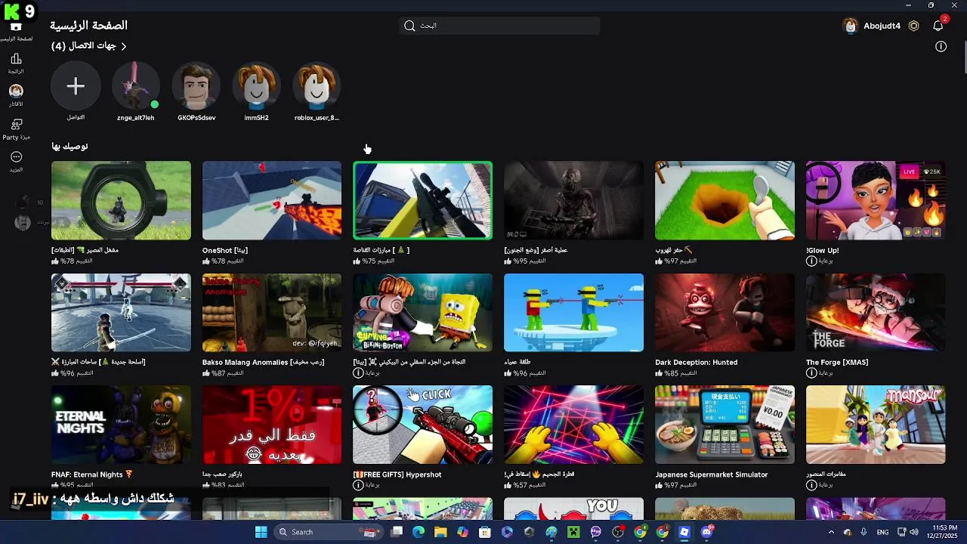Open the Avatar page in the sidebar
Viewport: 967px width, 544px height.
16,95
